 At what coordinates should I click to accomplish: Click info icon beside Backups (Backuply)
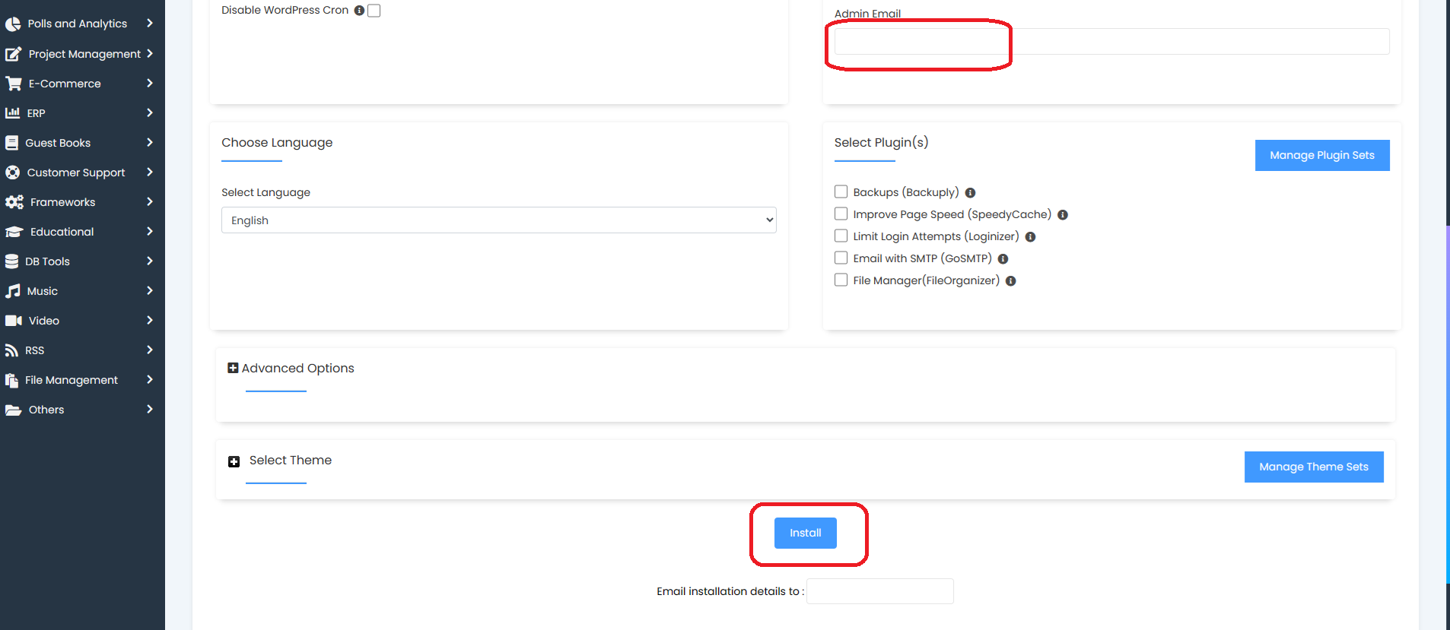pos(970,193)
